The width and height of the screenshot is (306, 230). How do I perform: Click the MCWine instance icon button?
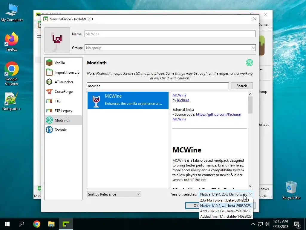point(57,40)
